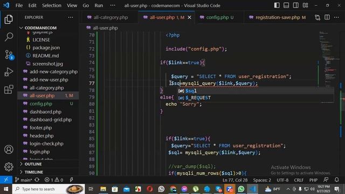Close the all-user.php editor tab
The width and height of the screenshot is (345, 194).
click(189, 17)
